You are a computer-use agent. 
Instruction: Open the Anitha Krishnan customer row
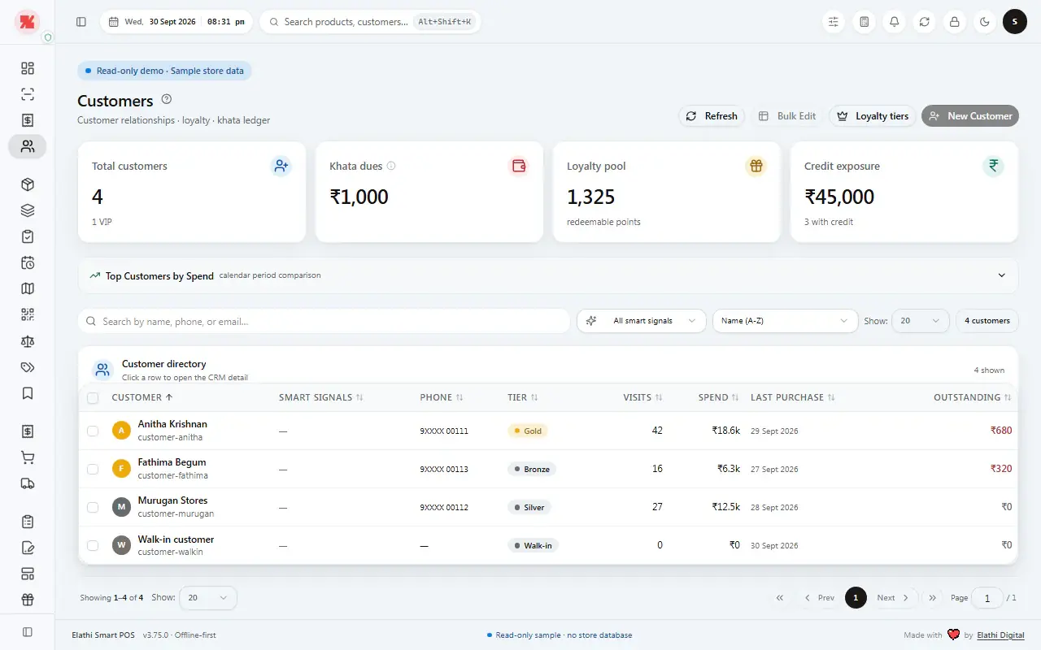pos(548,431)
